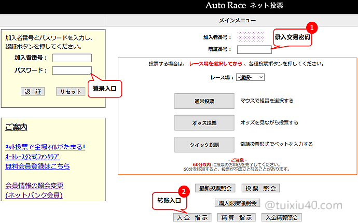Image resolution: width=358 pixels, height=223 pixels.
Task: Click the ご案内 heading text
Action: (x=16, y=127)
